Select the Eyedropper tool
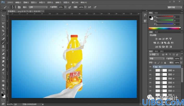184x106 pixels. (x=3, y=35)
